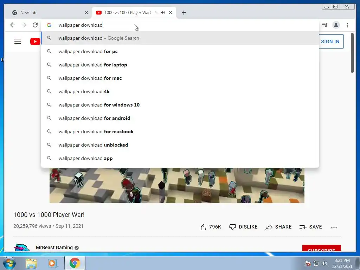
Task: Choose suggestion 'wallpaper download for mac'
Action: 180,78
